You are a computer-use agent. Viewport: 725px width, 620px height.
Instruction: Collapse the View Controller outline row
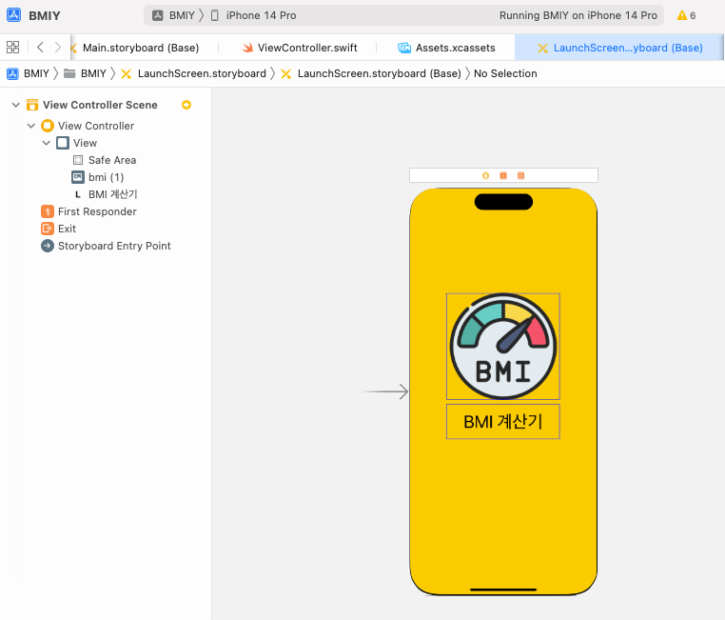tap(31, 126)
